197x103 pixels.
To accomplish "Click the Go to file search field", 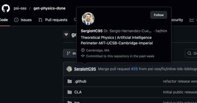I will click(191, 53).
